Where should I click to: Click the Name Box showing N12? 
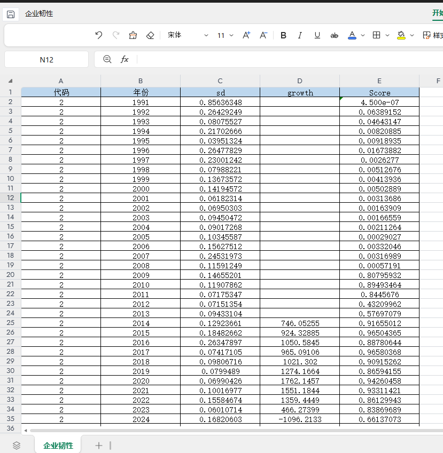[46, 60]
